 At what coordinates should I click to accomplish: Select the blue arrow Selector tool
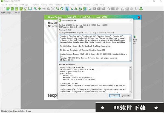(x=67, y=9)
